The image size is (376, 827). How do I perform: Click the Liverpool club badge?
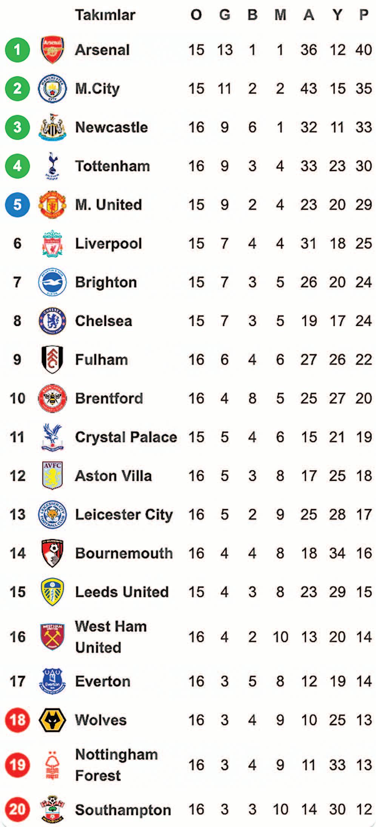52,243
